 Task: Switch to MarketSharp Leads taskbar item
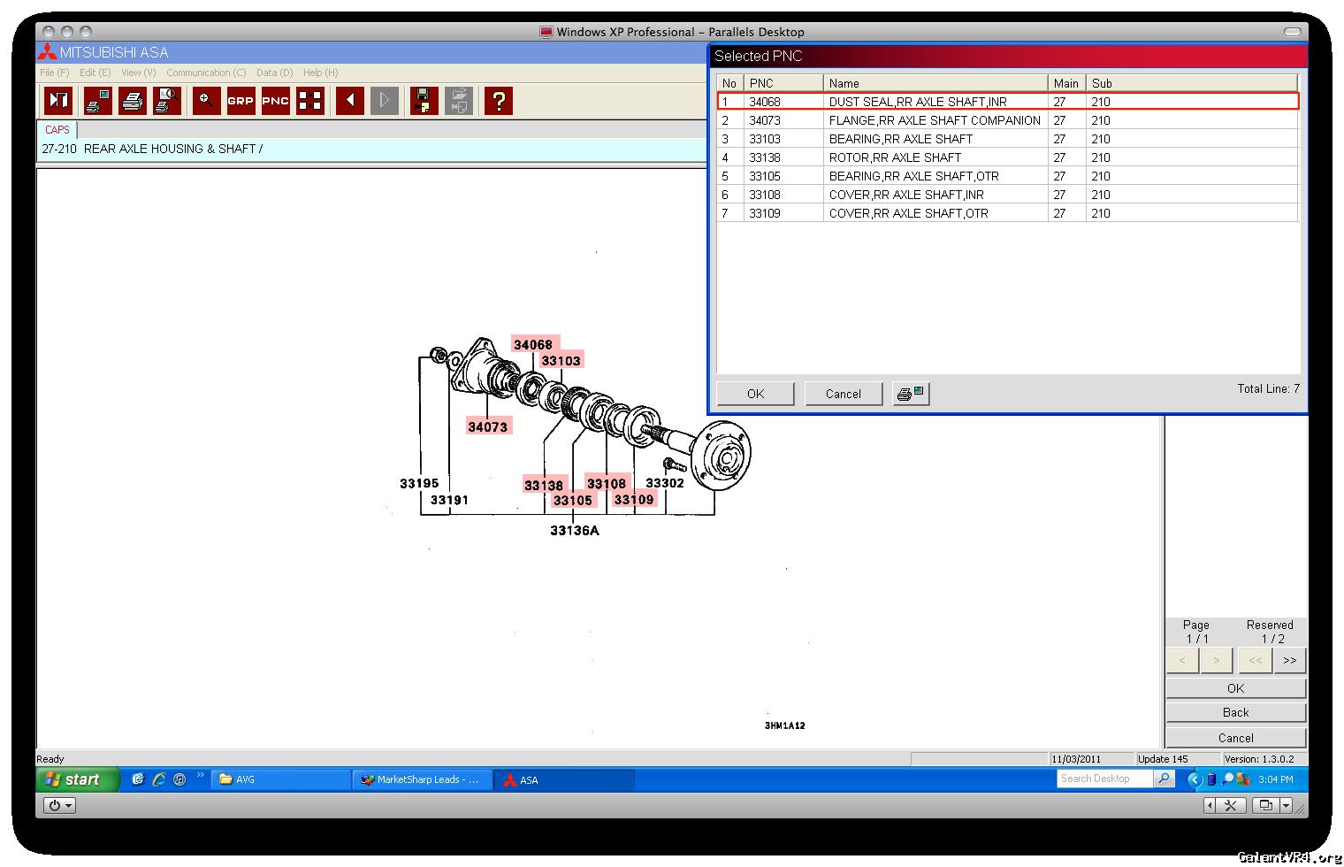pyautogui.click(x=424, y=779)
